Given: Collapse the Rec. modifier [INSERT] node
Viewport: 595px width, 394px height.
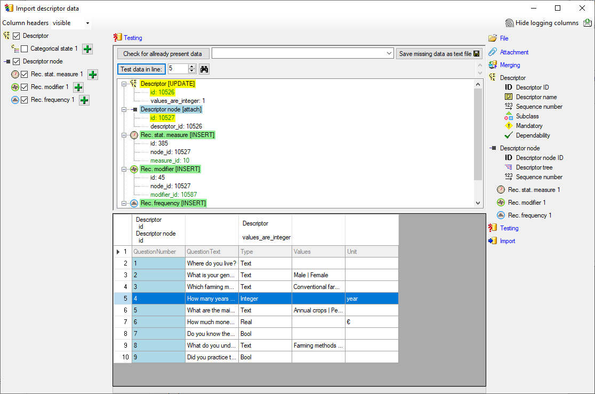Looking at the screenshot, I should (124, 170).
